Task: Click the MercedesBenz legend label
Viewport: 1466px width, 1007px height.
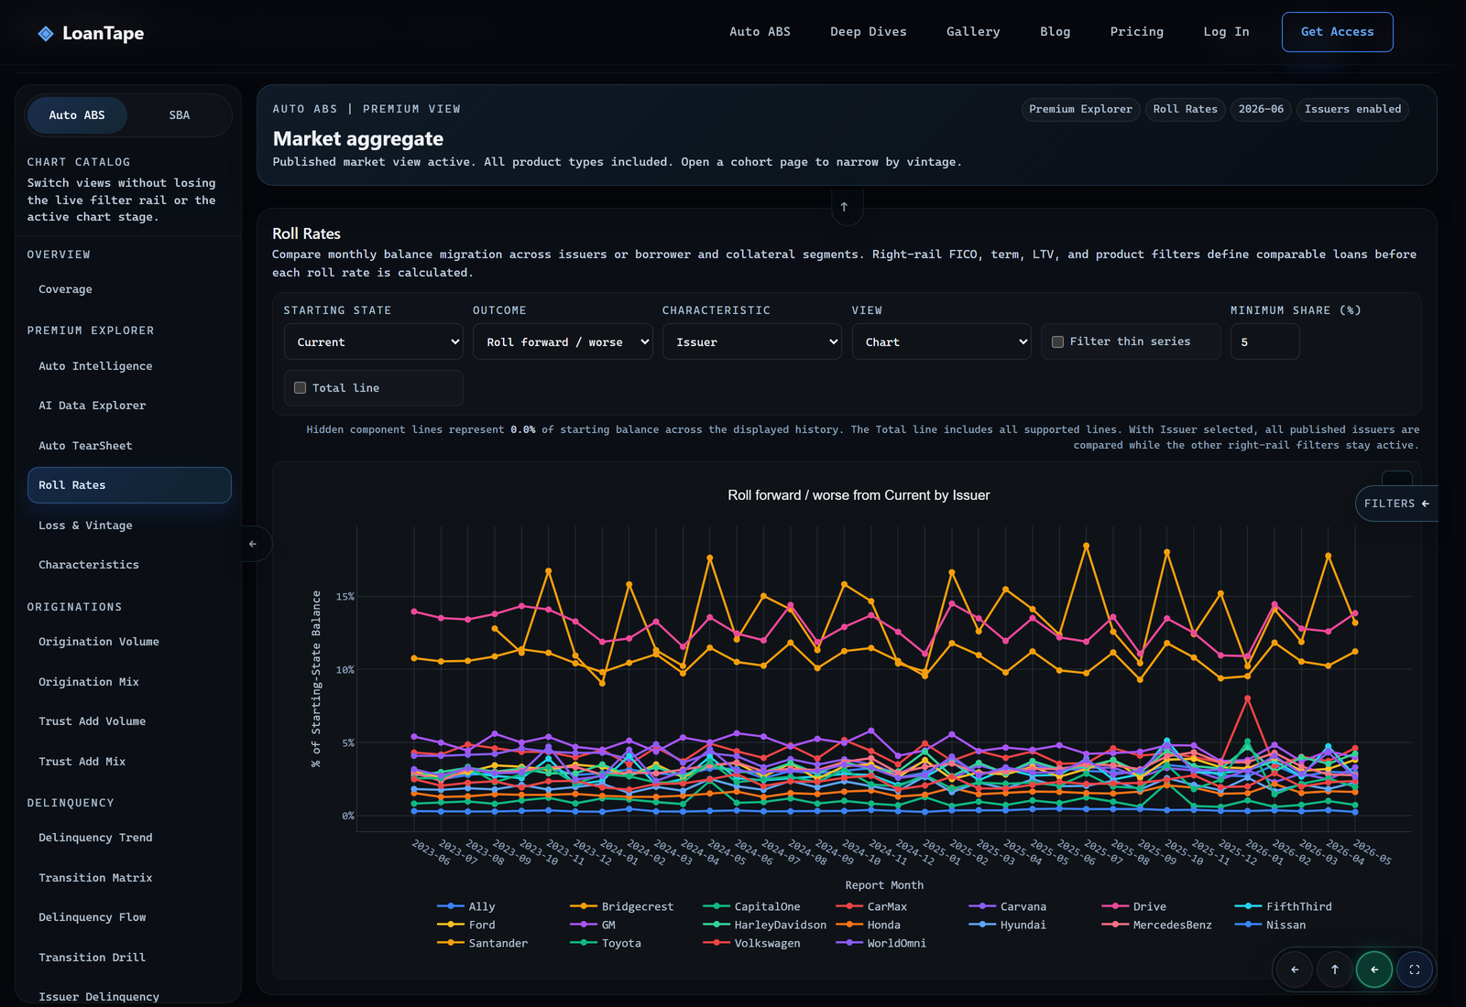Action: pyautogui.click(x=1172, y=926)
